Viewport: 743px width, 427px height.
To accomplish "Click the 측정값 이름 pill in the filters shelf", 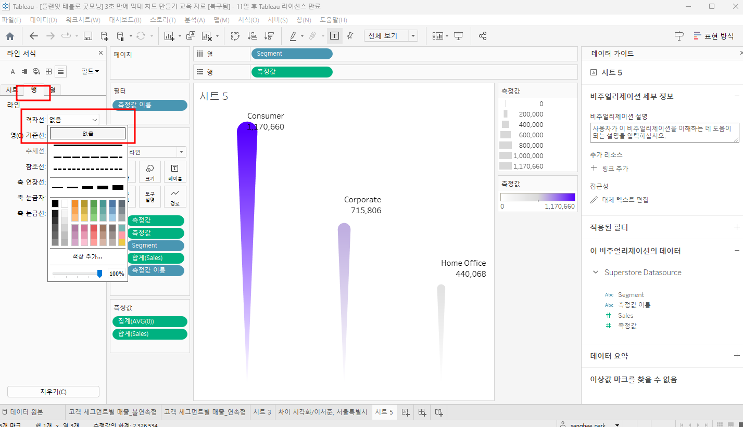I will point(150,105).
